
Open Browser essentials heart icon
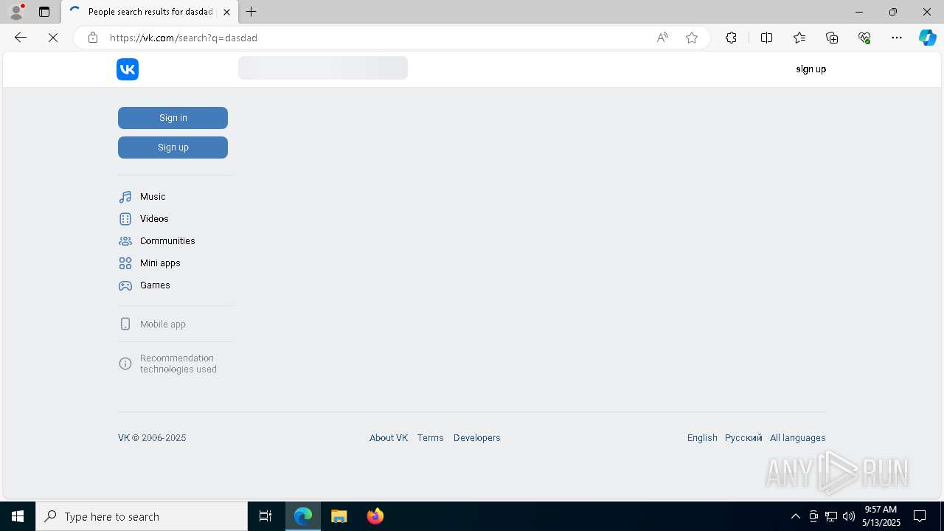click(x=864, y=38)
